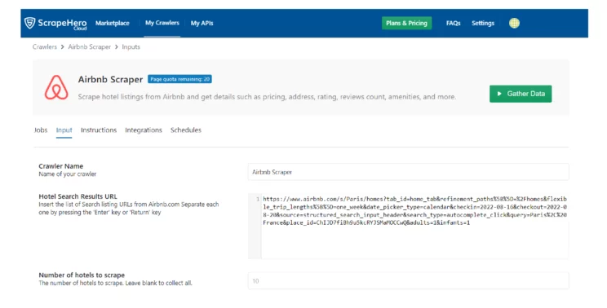Open My APIs in the top bar
This screenshot has width=607, height=308.
click(x=202, y=23)
